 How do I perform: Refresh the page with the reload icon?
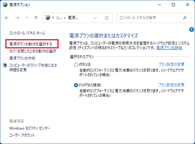point(107,18)
